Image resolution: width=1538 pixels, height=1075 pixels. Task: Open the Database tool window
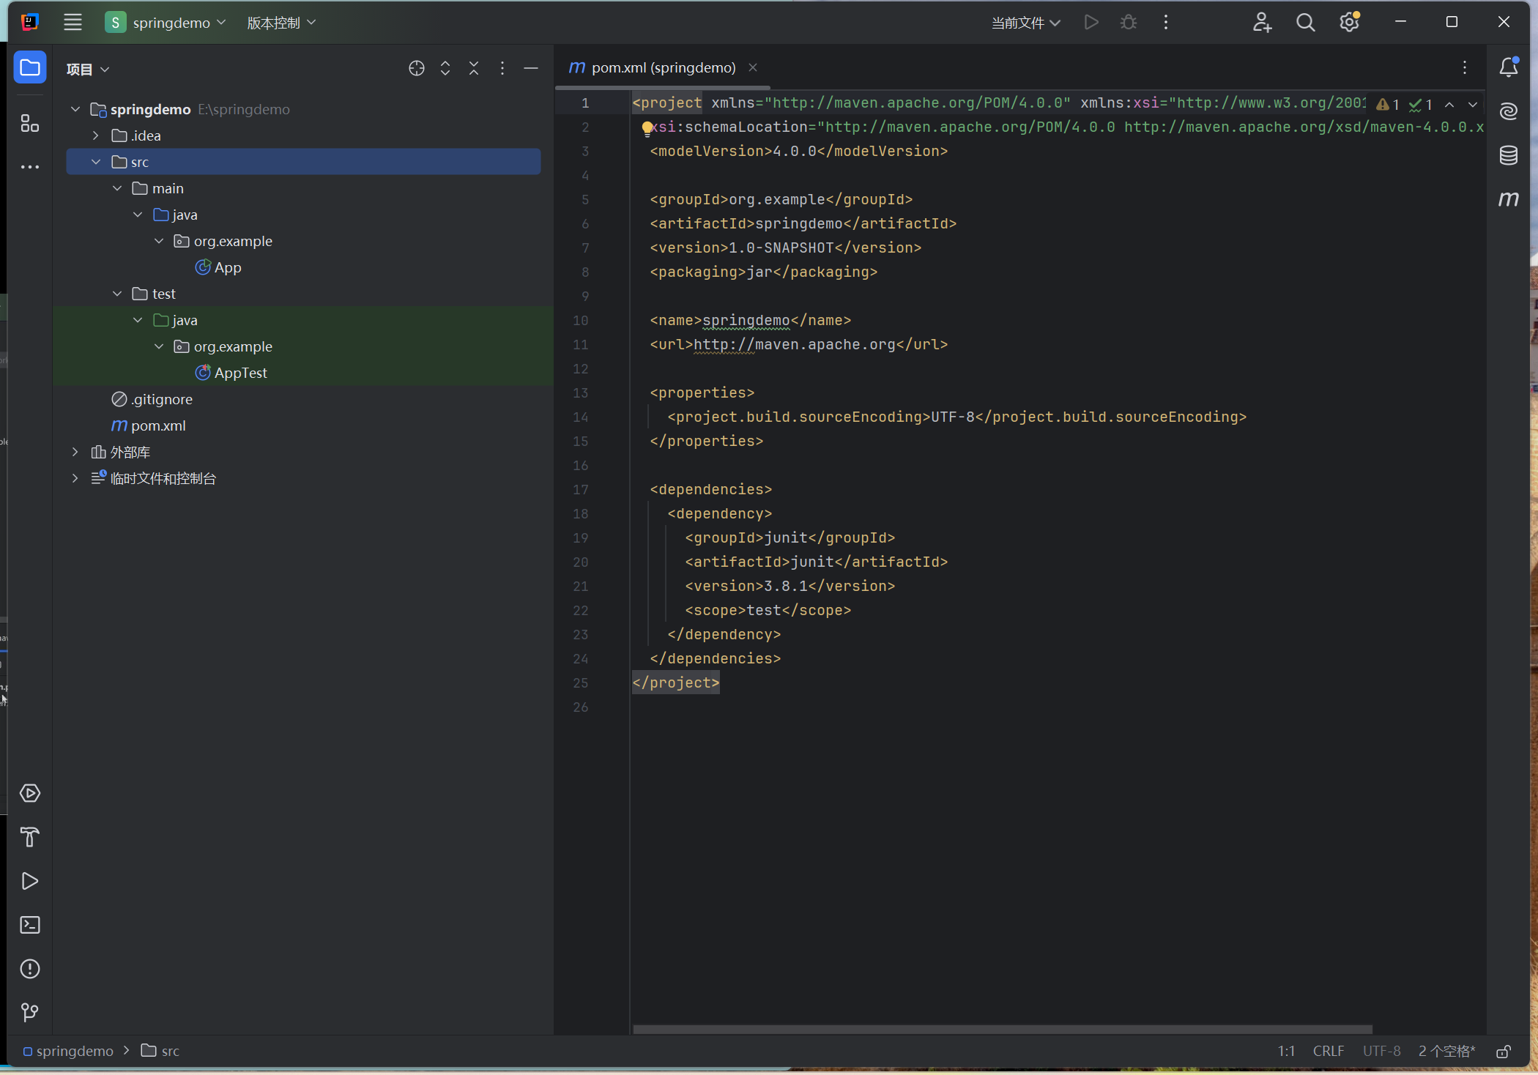pyautogui.click(x=1508, y=155)
